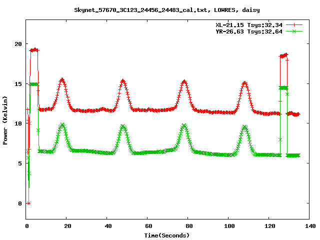Screen dimensions: 320x240
Task: Click the marker at zero power near time zero
Action: (28, 203)
